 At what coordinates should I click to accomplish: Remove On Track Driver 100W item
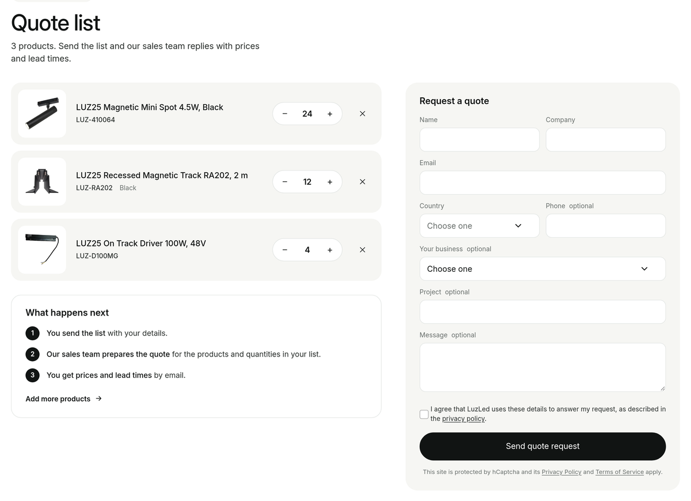click(x=362, y=250)
